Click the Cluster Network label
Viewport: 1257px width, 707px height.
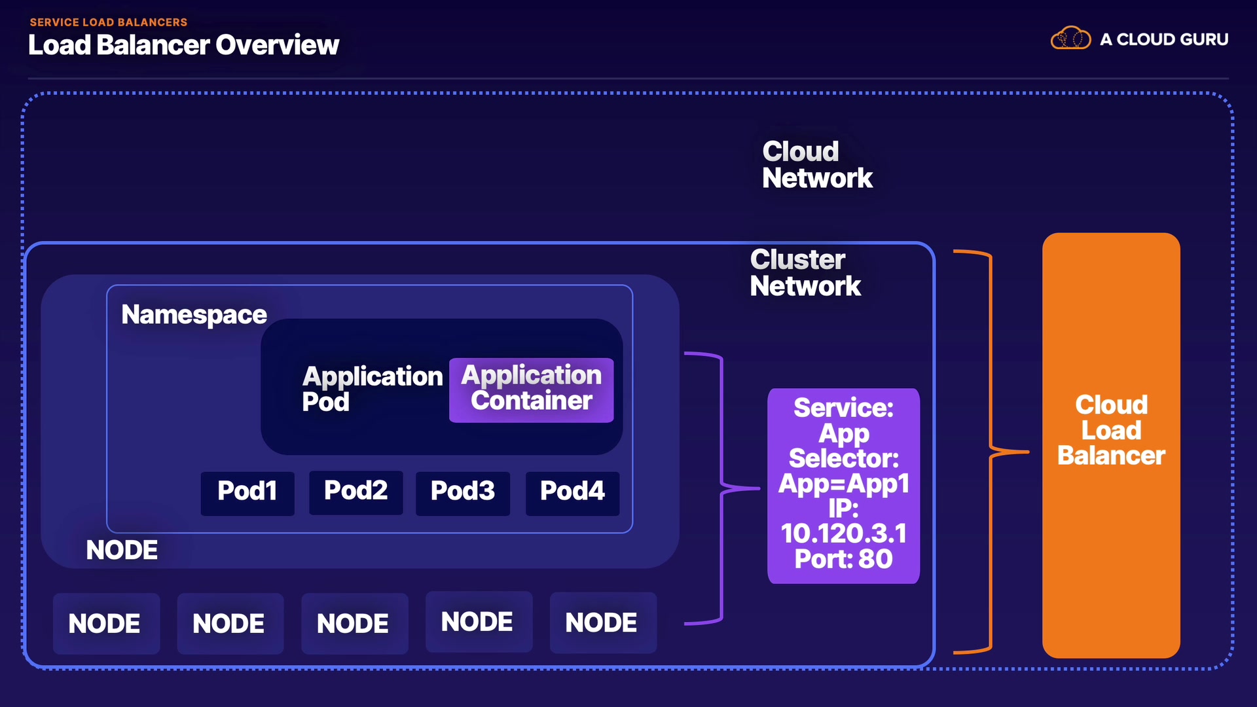805,273
